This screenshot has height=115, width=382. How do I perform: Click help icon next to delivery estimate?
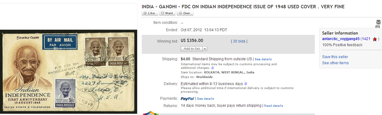tap(246, 83)
